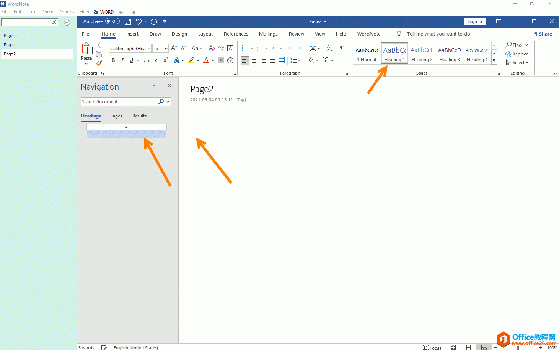Click the Share button
Image resolution: width=559 pixels, height=350 pixels.
coord(543,34)
